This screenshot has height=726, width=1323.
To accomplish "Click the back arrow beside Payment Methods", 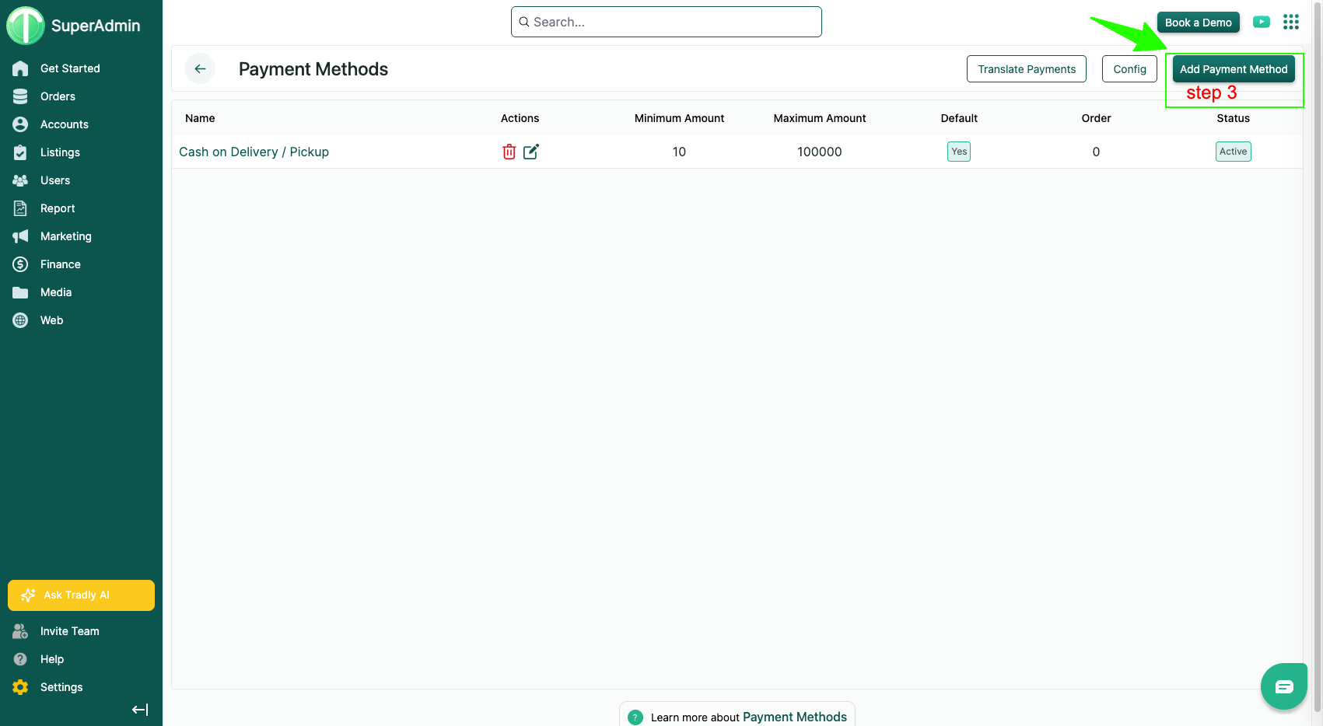I will [200, 69].
